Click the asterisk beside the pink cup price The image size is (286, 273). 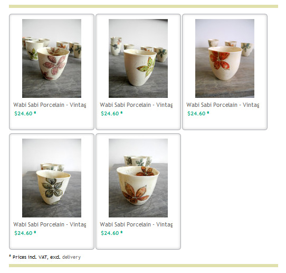coord(35,113)
